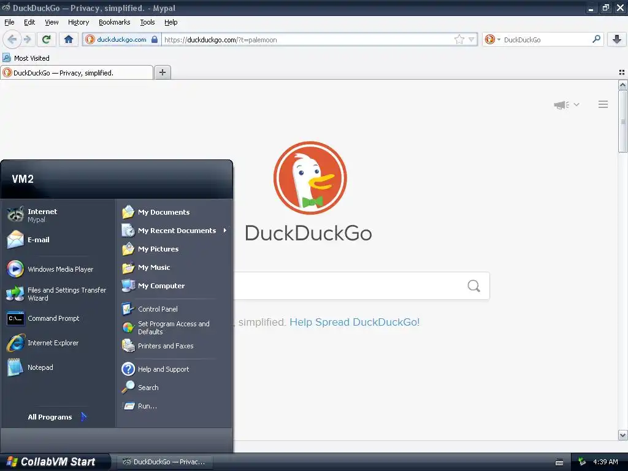Click the page scrollbar down arrow
The image size is (628, 471).
tap(622, 435)
